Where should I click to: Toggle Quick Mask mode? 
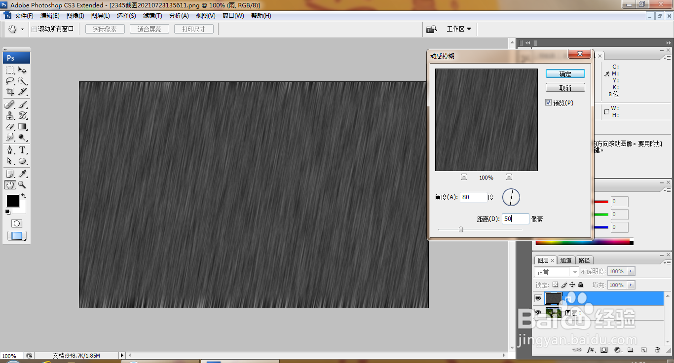(17, 223)
